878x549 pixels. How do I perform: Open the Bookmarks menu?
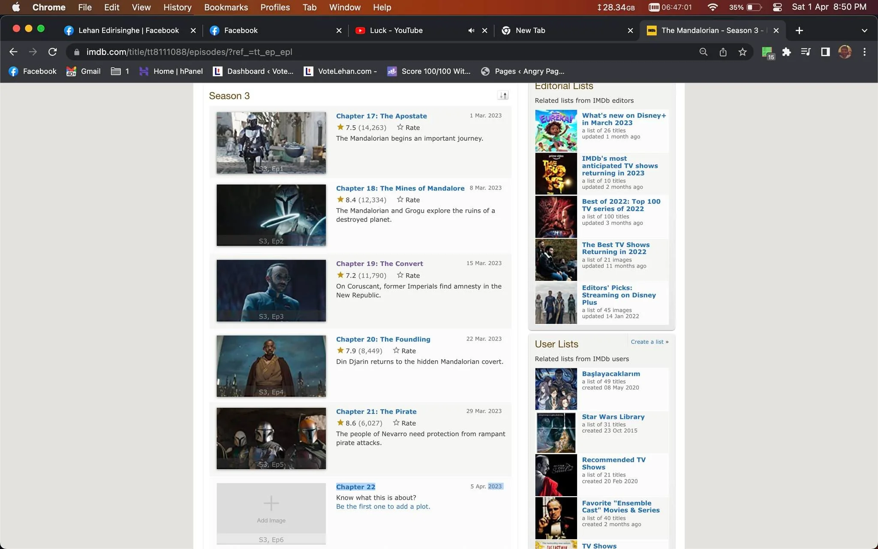point(226,7)
